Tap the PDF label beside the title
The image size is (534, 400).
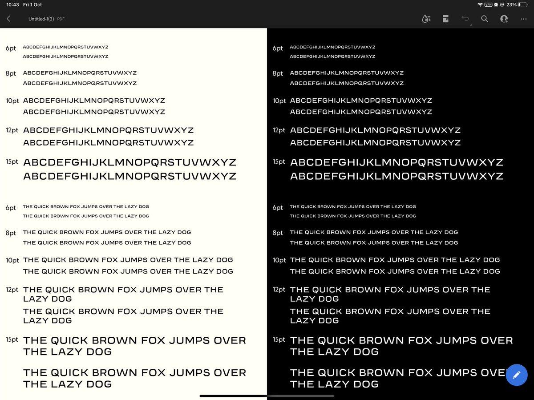pyautogui.click(x=61, y=19)
